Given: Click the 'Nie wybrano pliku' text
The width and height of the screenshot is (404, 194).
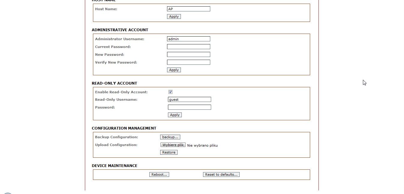Looking at the screenshot, I should tap(202, 145).
